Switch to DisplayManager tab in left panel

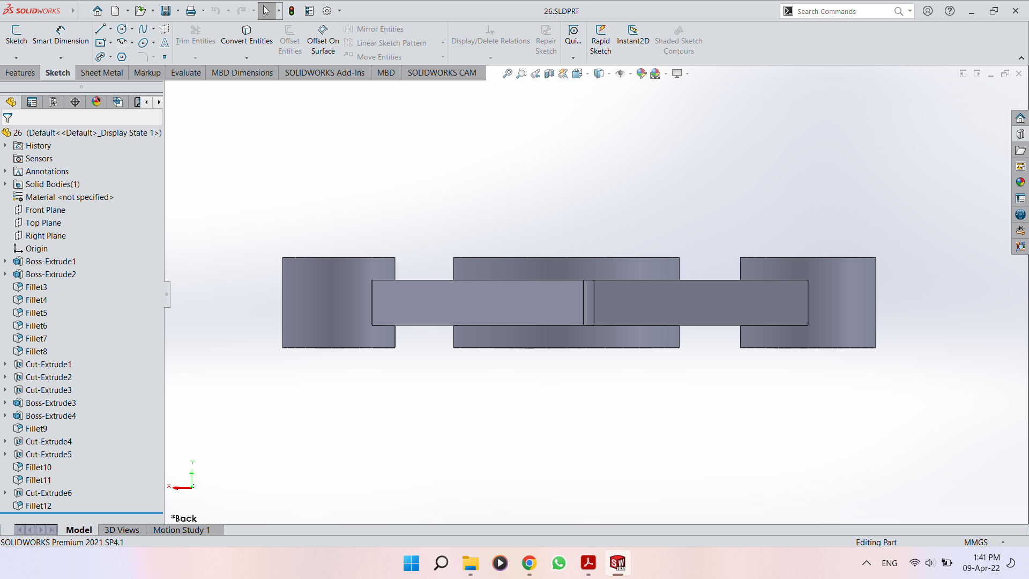coord(96,102)
